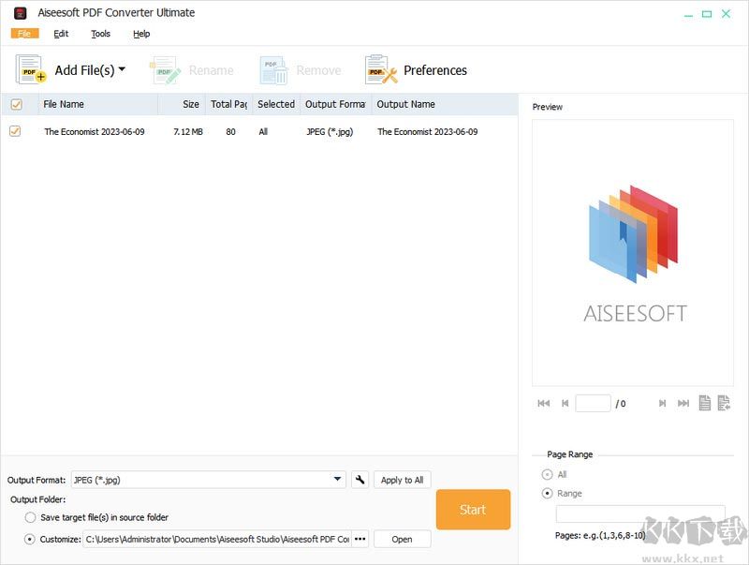Image resolution: width=749 pixels, height=565 pixels.
Task: Click the output format settings wrench icon
Action: click(359, 479)
